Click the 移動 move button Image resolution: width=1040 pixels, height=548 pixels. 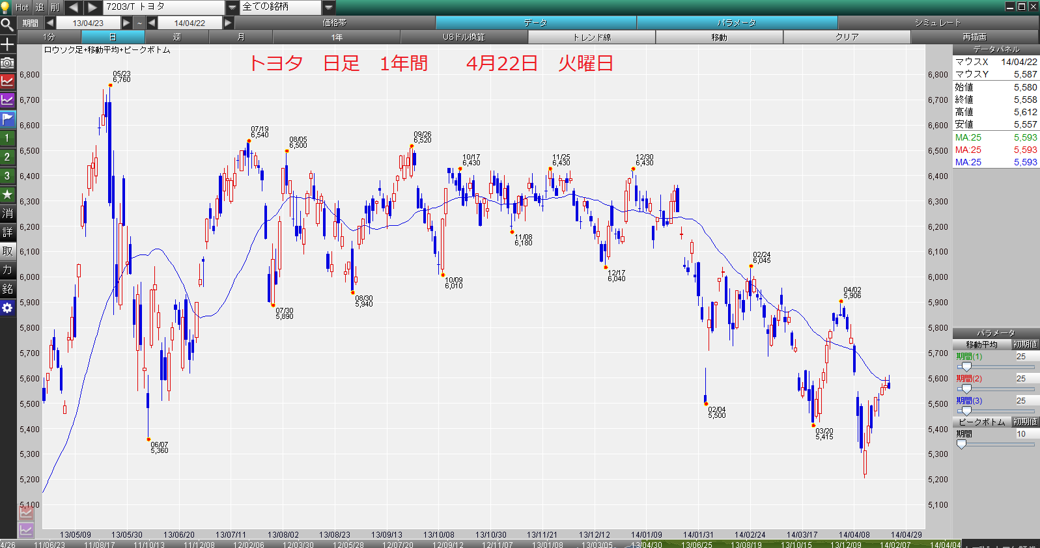(x=720, y=37)
